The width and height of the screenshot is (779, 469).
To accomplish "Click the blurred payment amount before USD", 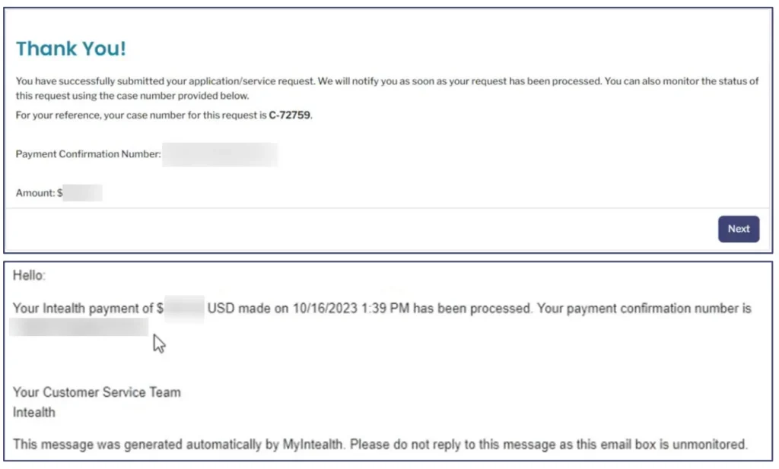I will (x=184, y=309).
